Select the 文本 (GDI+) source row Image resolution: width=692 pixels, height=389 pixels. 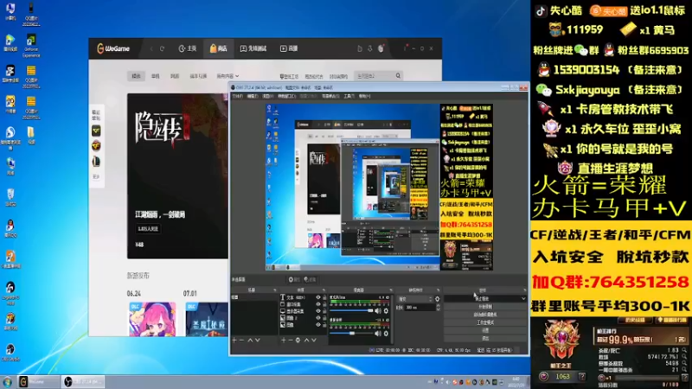point(304,297)
